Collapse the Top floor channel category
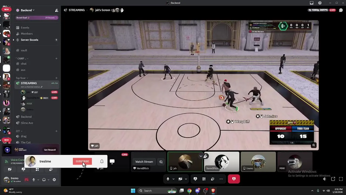The image size is (346, 195). (x=22, y=78)
